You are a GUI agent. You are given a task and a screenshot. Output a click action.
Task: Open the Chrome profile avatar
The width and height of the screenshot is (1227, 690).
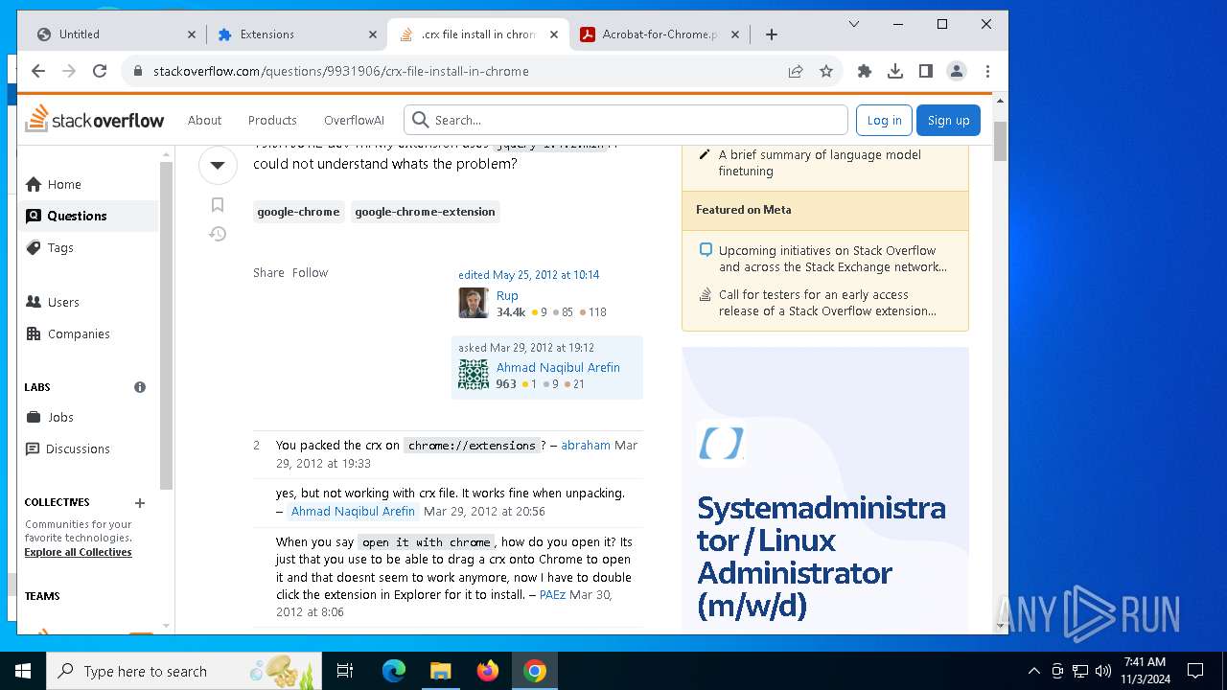(957, 71)
